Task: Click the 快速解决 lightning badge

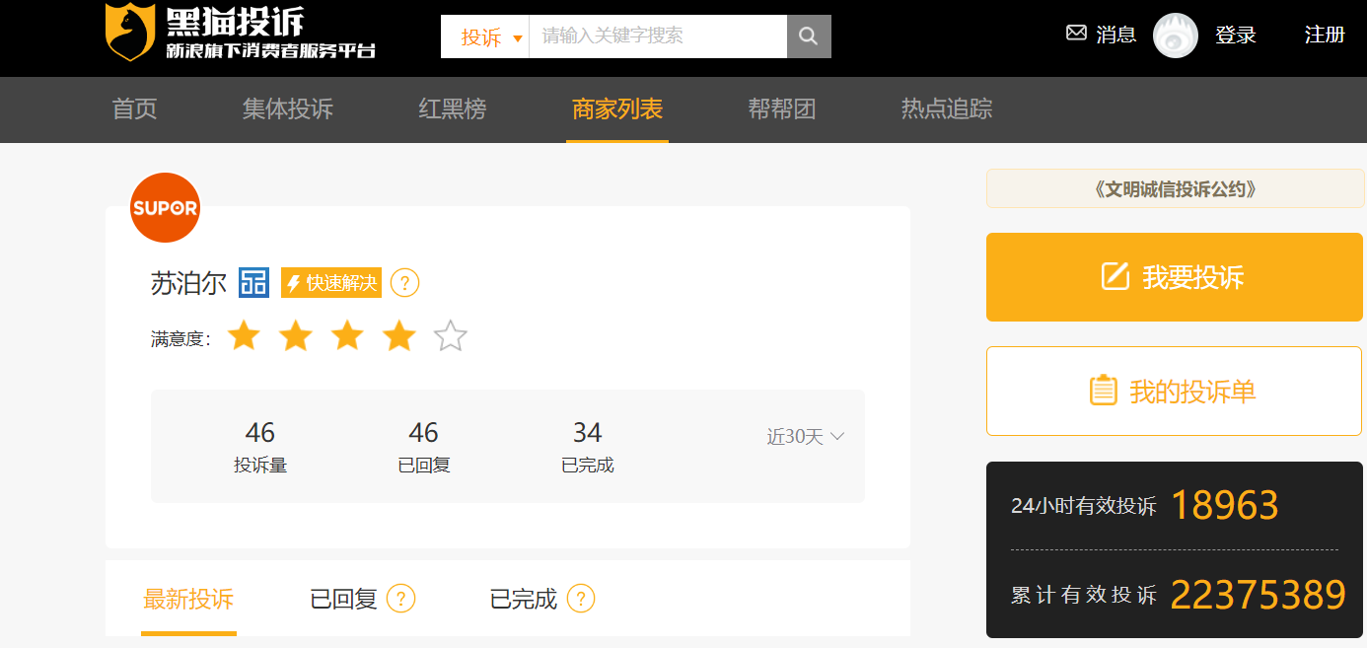Action: (331, 283)
